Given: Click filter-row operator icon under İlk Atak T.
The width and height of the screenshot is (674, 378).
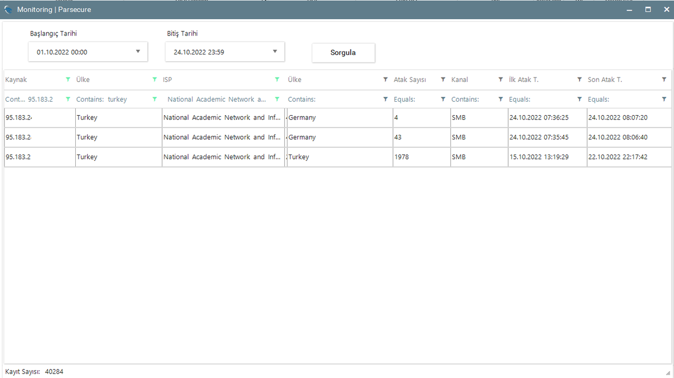Looking at the screenshot, I should [580, 99].
